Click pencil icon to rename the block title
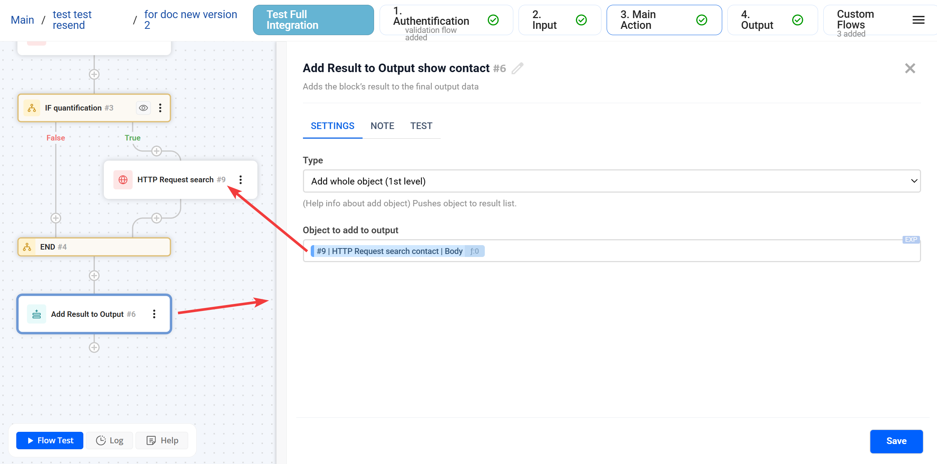Screen dimensions: 937x464 click(517, 68)
